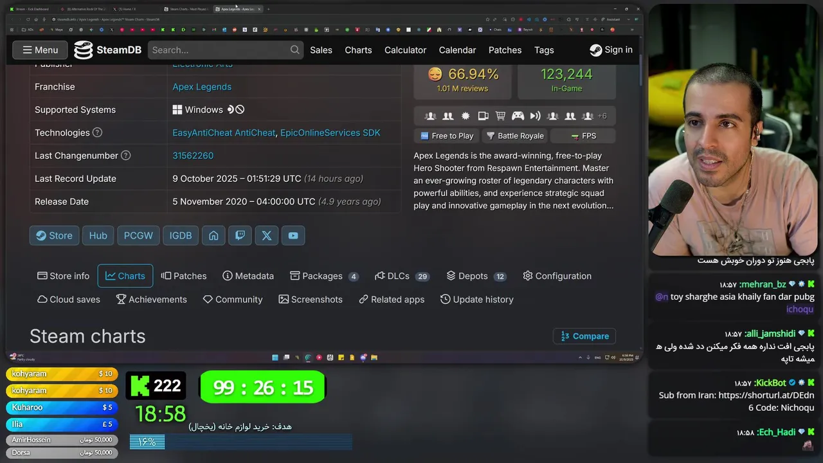
Task: Select the Battle Royale tag
Action: click(514, 136)
